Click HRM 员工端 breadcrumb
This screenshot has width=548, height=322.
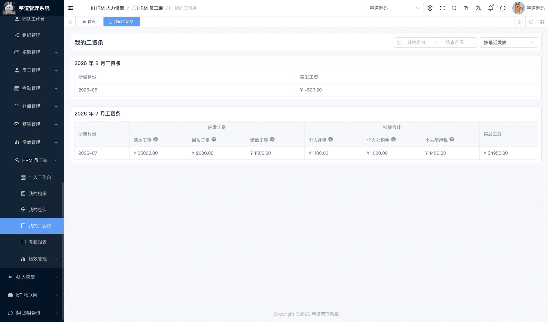tap(147, 8)
